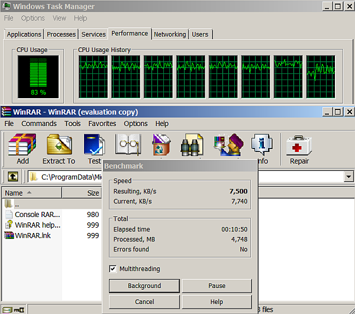Click the Repair toolbar icon
This screenshot has width=355, height=314.
click(299, 148)
